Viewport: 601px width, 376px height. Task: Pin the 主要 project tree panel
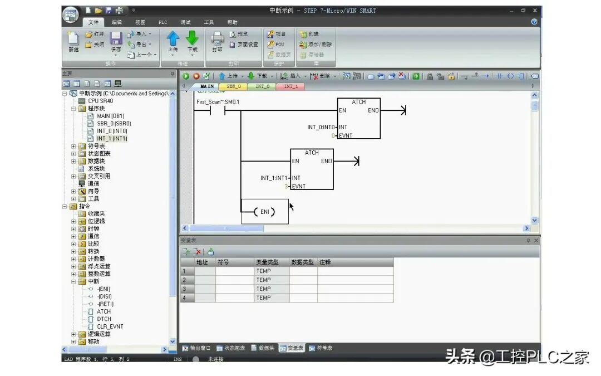click(x=173, y=73)
